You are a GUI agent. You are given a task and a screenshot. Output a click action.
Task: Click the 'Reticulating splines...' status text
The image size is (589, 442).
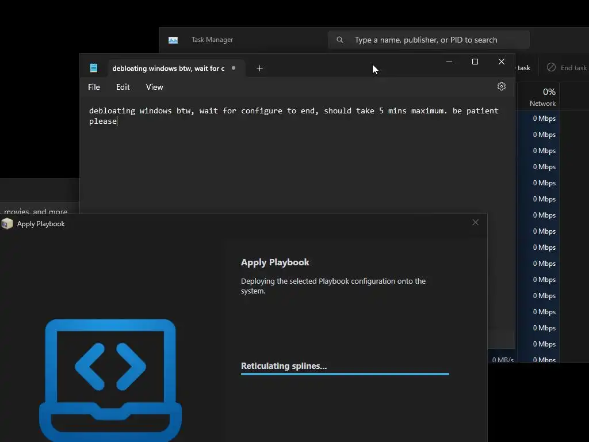[284, 366]
